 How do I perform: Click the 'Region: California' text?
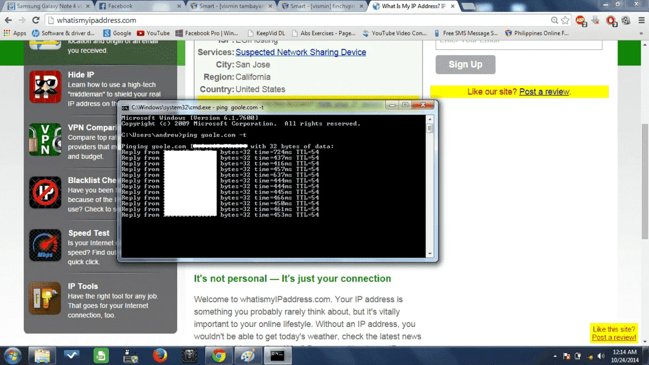coord(237,77)
